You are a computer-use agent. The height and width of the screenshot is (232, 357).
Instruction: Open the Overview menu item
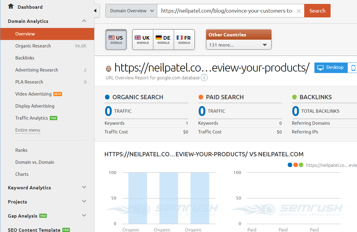point(47,34)
